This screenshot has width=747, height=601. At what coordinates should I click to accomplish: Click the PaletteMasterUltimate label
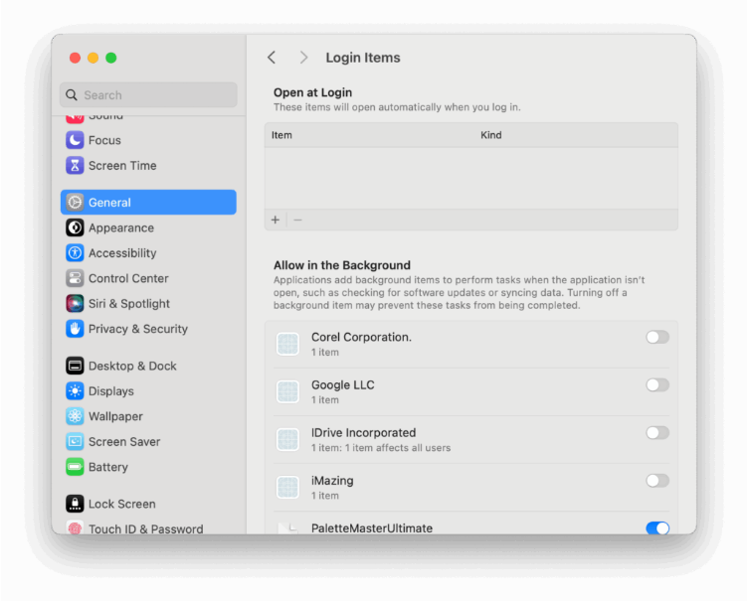[x=372, y=527]
